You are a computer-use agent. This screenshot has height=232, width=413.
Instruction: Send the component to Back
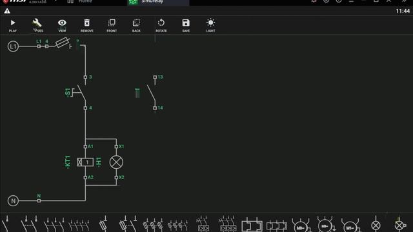point(136,26)
